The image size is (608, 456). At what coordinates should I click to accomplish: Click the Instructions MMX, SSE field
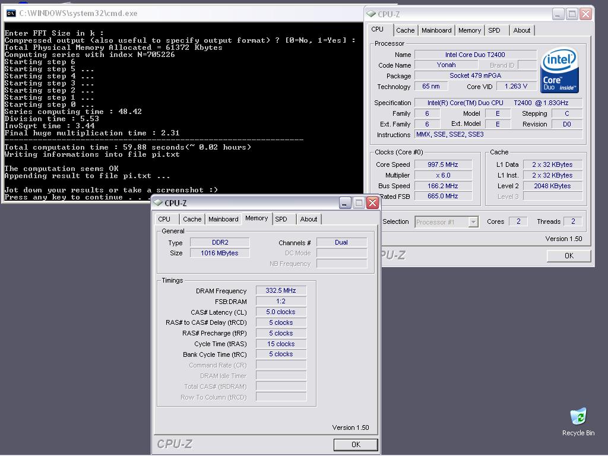[x=498, y=135]
